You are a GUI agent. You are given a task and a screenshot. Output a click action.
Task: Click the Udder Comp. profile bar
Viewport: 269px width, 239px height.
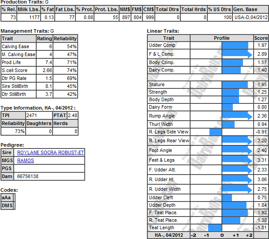click(235, 46)
